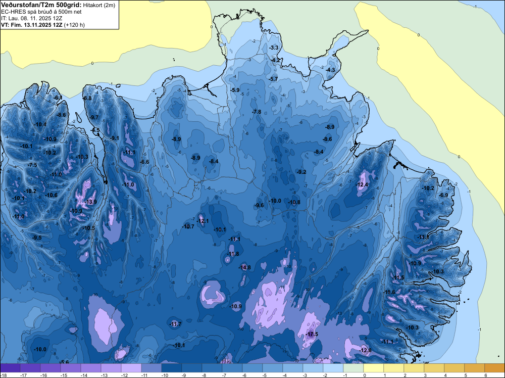Click the -6.1 temperature value

click(x=58, y=98)
